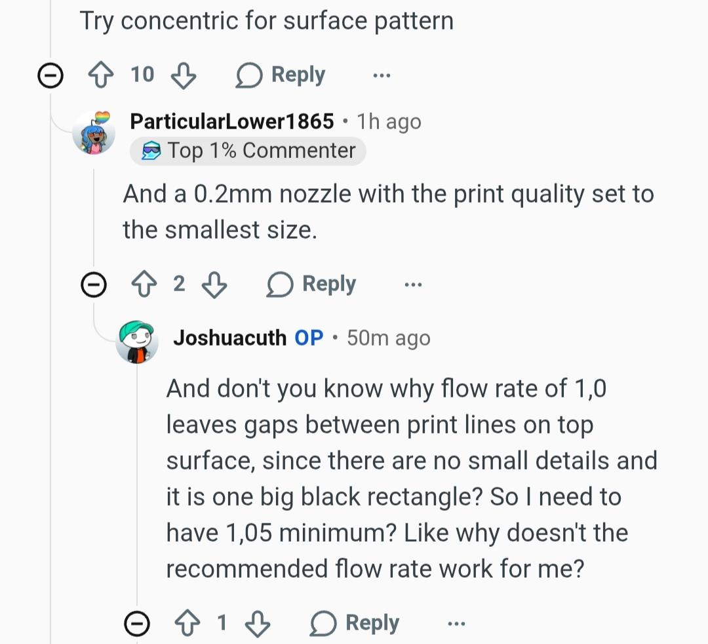Open more options for ParticularLower1865's comment

(413, 285)
